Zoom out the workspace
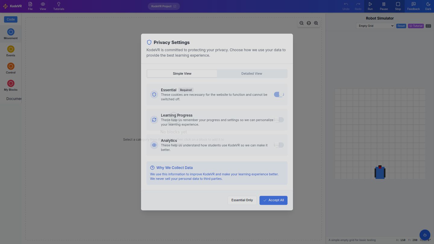The image size is (434, 244). (x=301, y=23)
